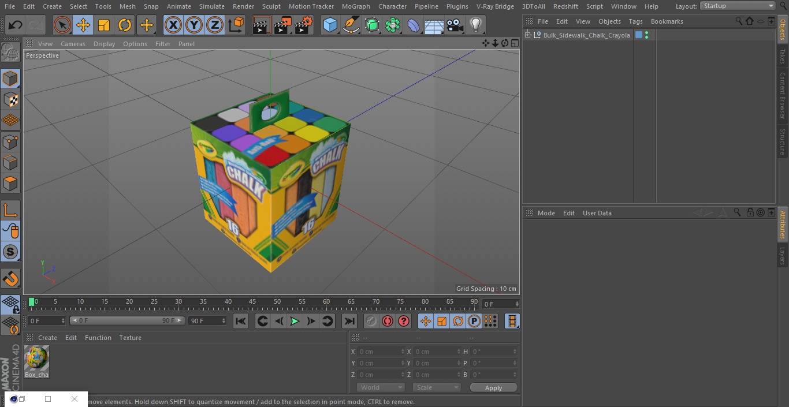Open the Scale mode dropdown
The width and height of the screenshot is (789, 407).
tap(437, 388)
